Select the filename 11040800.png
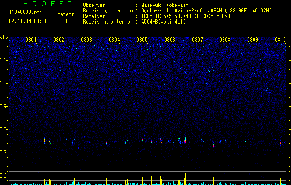This screenshot has height=185, width=291. tap(25, 12)
